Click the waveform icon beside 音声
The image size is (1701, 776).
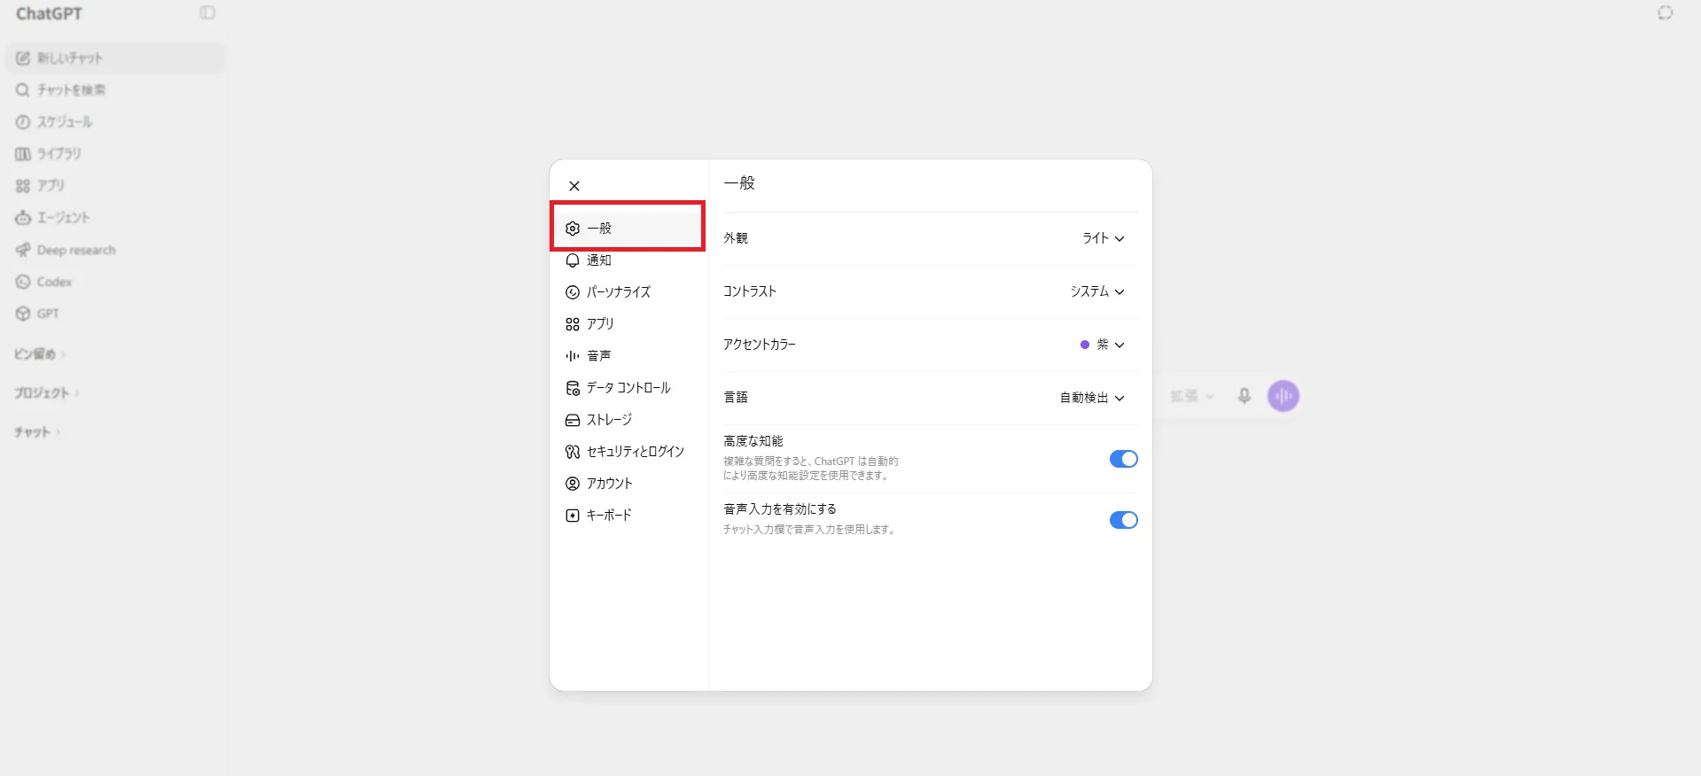[x=573, y=356]
